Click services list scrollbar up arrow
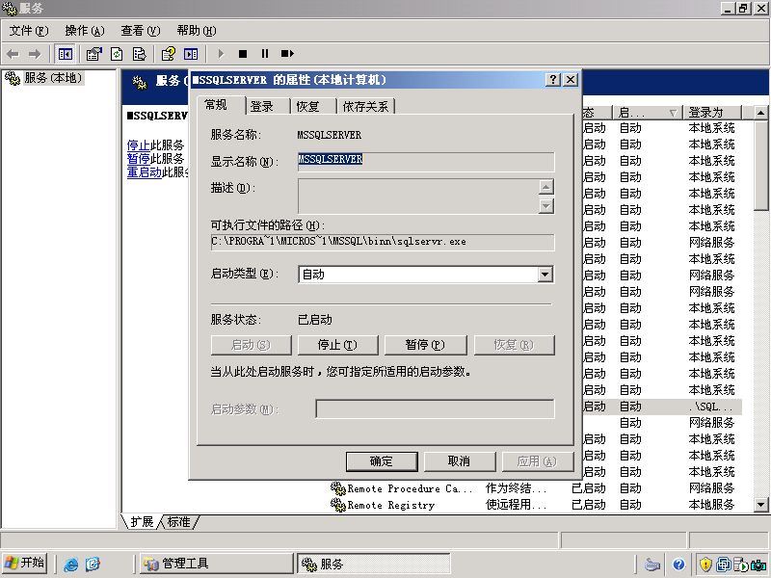 [760, 113]
